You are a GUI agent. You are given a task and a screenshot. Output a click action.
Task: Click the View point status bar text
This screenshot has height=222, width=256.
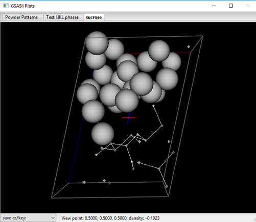[110, 218]
